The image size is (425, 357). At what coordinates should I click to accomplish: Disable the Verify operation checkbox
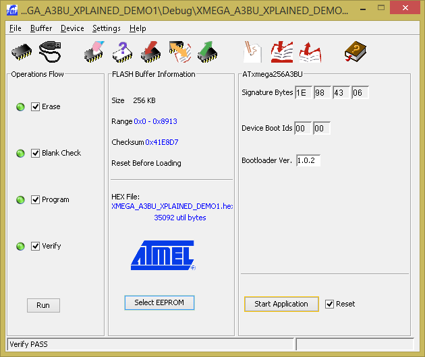[36, 246]
